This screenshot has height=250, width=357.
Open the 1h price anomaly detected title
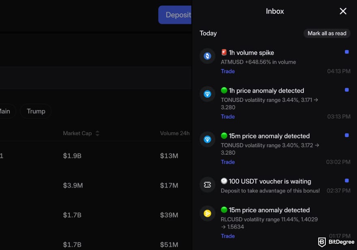[x=267, y=91]
